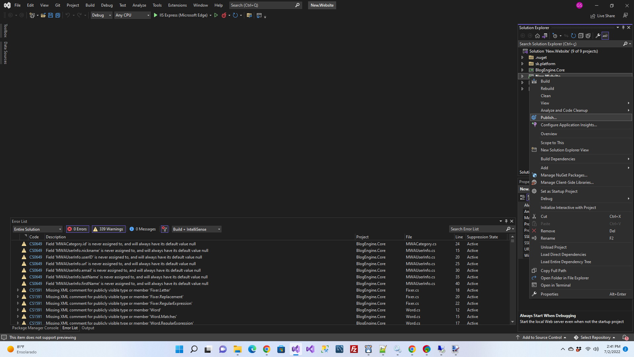Image resolution: width=634 pixels, height=357 pixels.
Task: Click Add to Source Control in status bar
Action: (541, 337)
